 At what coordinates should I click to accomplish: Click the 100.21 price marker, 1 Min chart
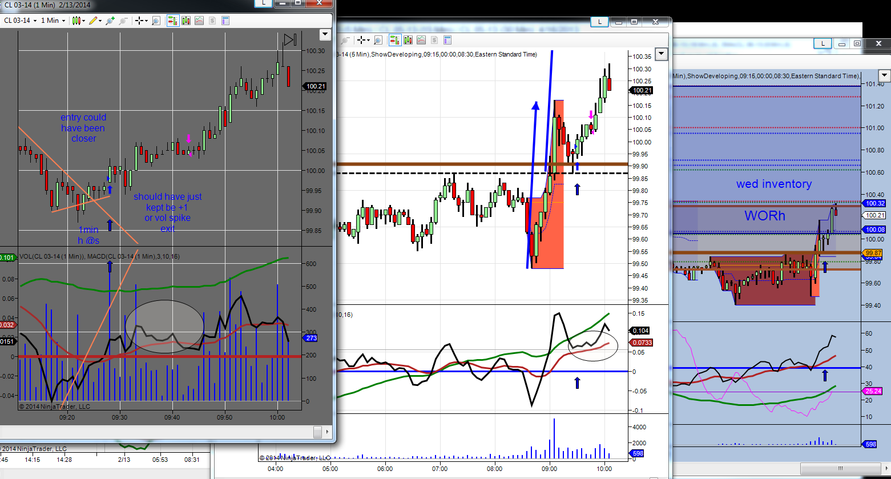tap(316, 87)
